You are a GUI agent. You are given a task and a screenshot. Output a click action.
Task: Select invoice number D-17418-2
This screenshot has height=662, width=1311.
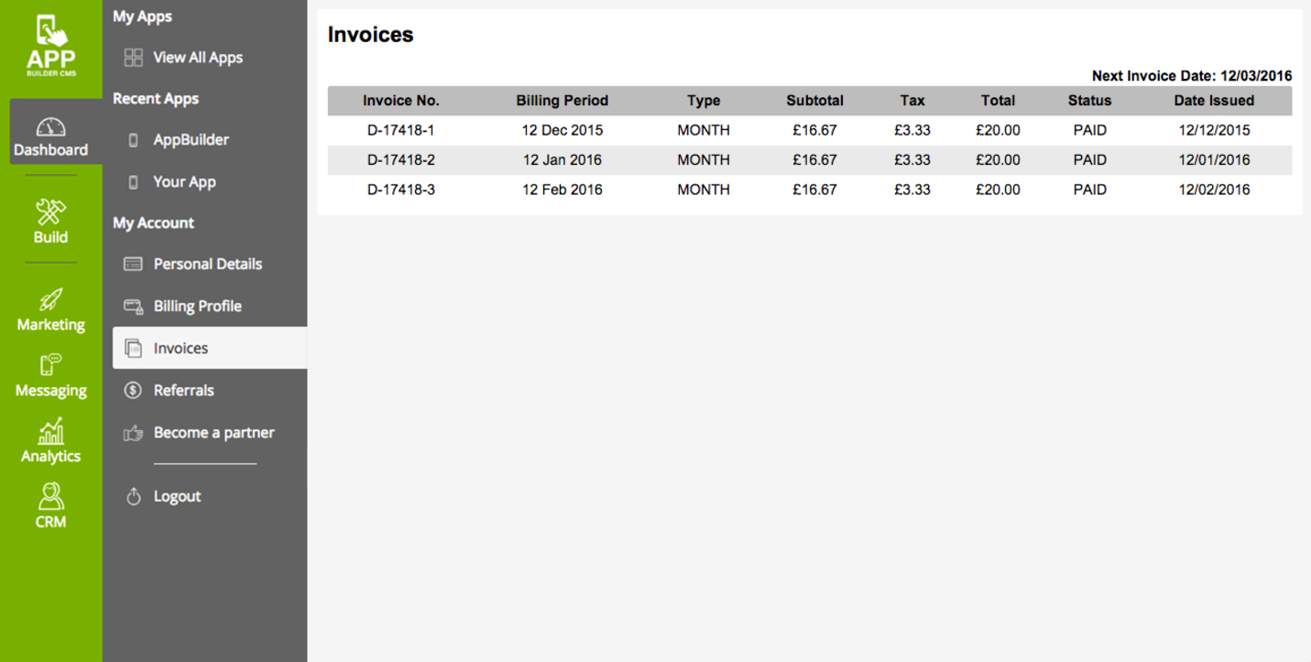tap(400, 160)
